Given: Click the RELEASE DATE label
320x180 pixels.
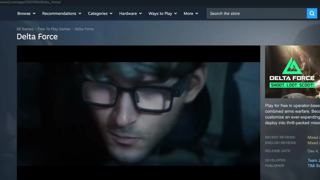Looking at the screenshot, I should 278,151.
